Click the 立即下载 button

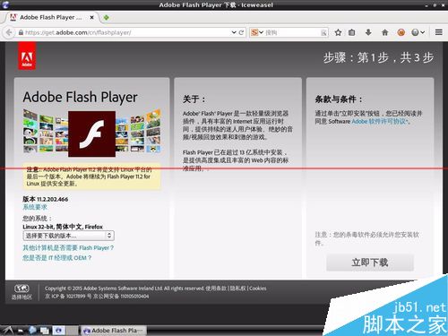click(370, 263)
